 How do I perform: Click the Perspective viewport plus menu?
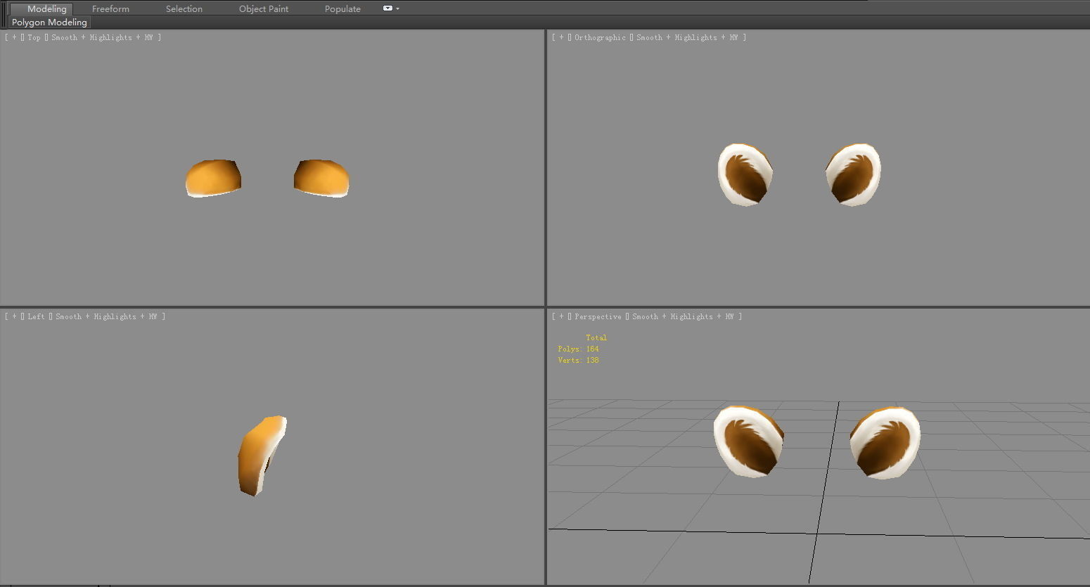[561, 317]
